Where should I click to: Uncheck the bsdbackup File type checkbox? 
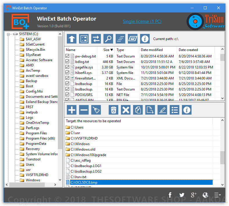[x=67, y=84]
